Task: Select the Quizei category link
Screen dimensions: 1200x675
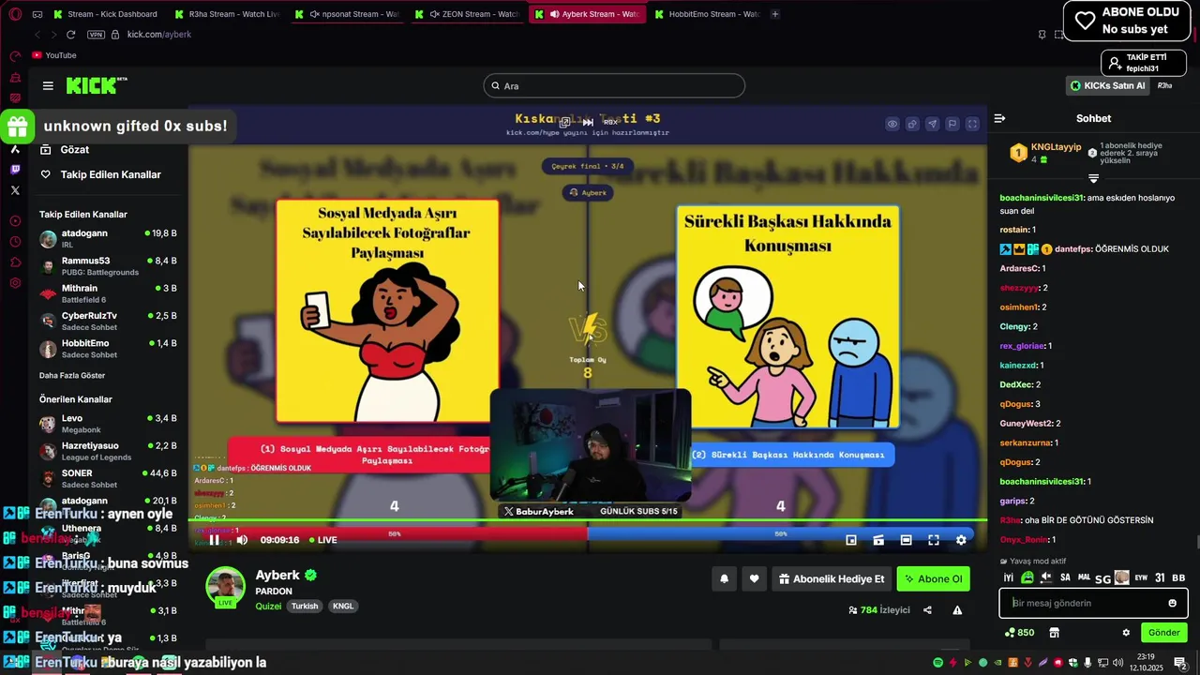Action: point(268,607)
